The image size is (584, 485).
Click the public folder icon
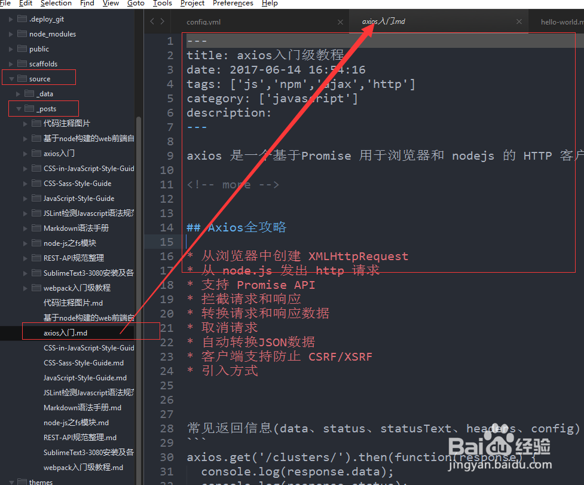[22, 48]
